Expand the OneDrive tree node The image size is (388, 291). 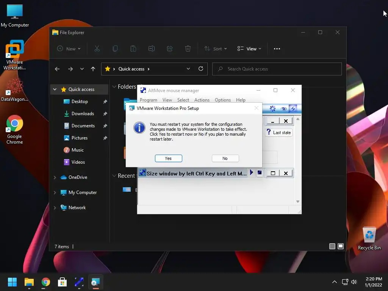click(55, 177)
